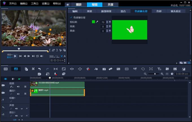Screen dimensions: 192x122
Task: Click the GIF creator icon
Action: point(39,74)
